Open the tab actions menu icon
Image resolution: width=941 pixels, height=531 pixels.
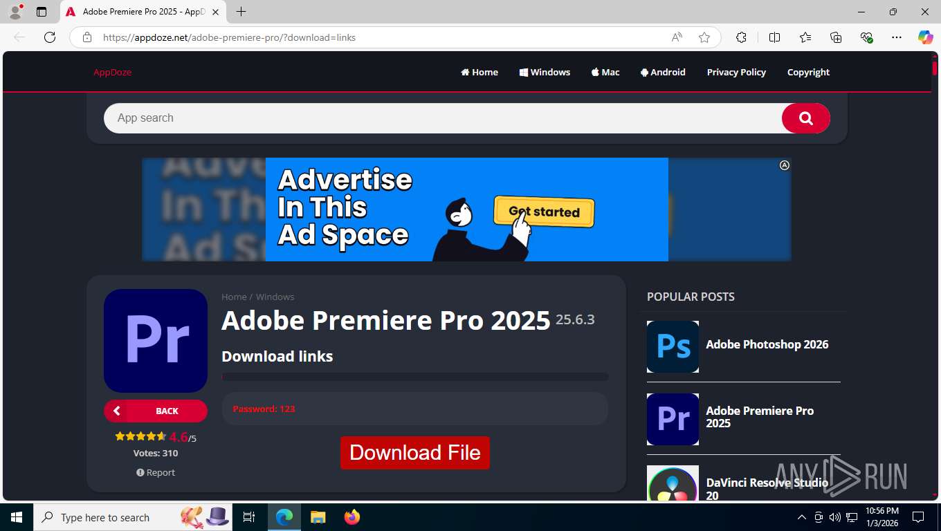tap(42, 12)
